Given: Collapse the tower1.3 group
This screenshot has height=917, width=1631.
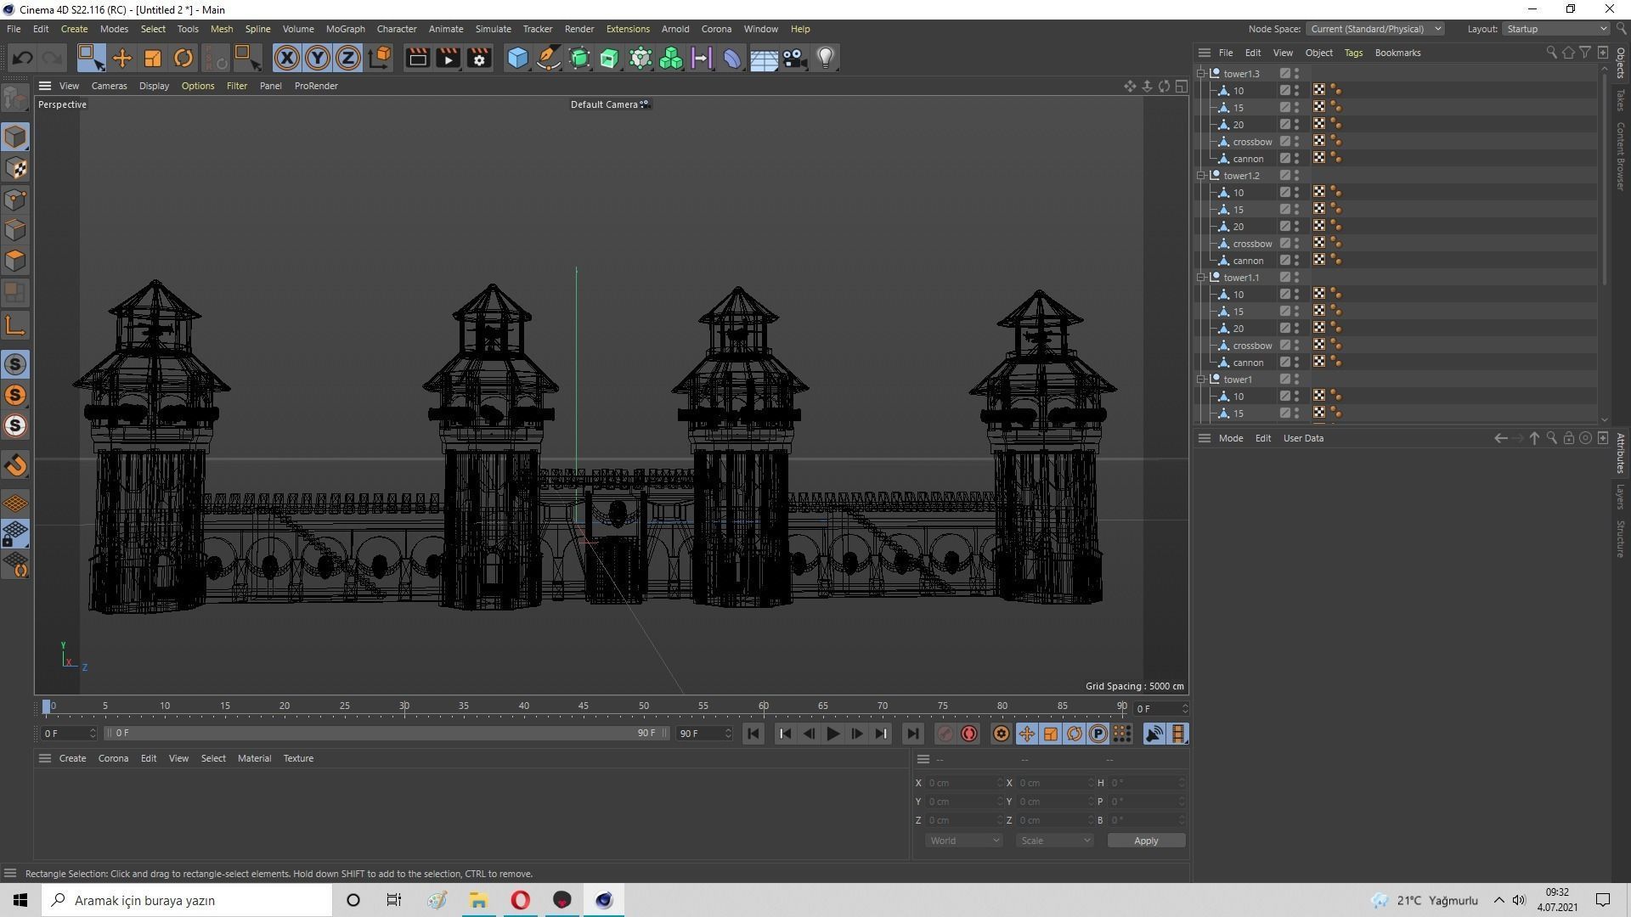Looking at the screenshot, I should tap(1201, 74).
